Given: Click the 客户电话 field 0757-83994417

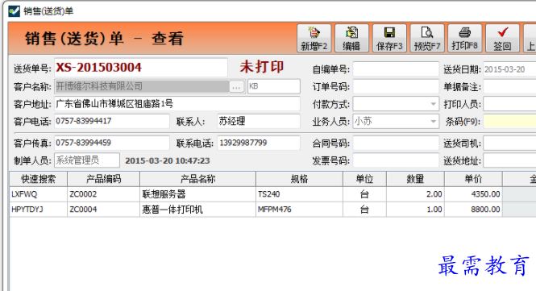Looking at the screenshot, I should tap(112, 121).
